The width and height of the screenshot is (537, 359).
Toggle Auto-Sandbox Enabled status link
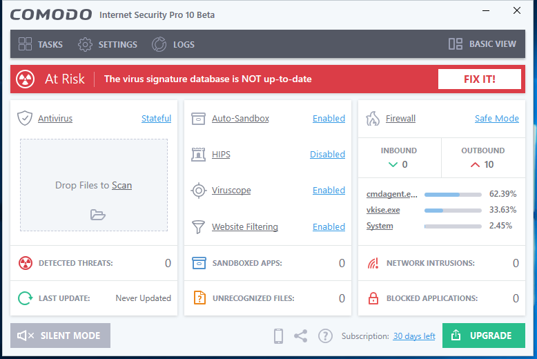click(x=329, y=119)
